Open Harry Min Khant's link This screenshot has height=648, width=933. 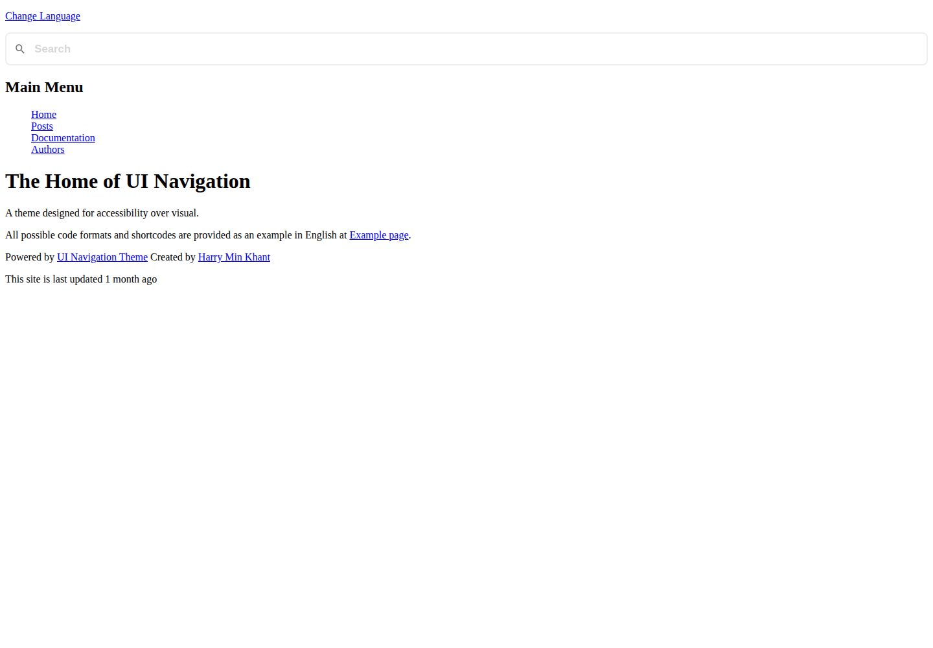coord(234,257)
